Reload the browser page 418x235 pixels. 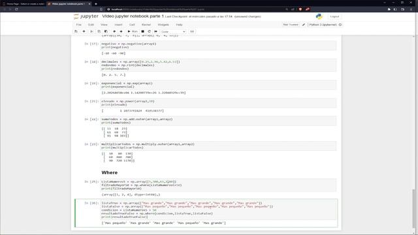click(16, 9)
